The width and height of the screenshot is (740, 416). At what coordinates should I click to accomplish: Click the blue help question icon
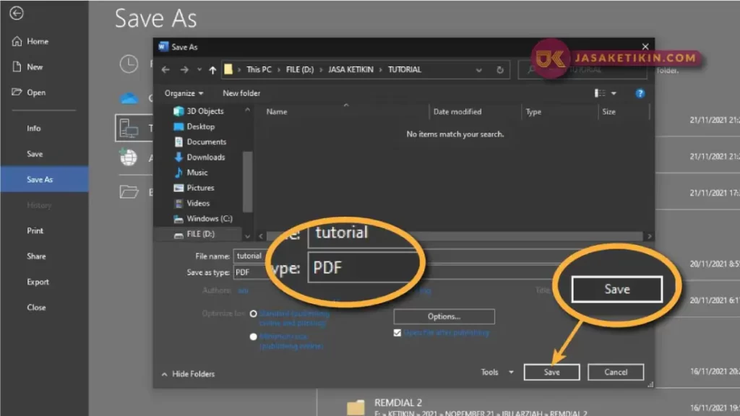click(x=640, y=93)
